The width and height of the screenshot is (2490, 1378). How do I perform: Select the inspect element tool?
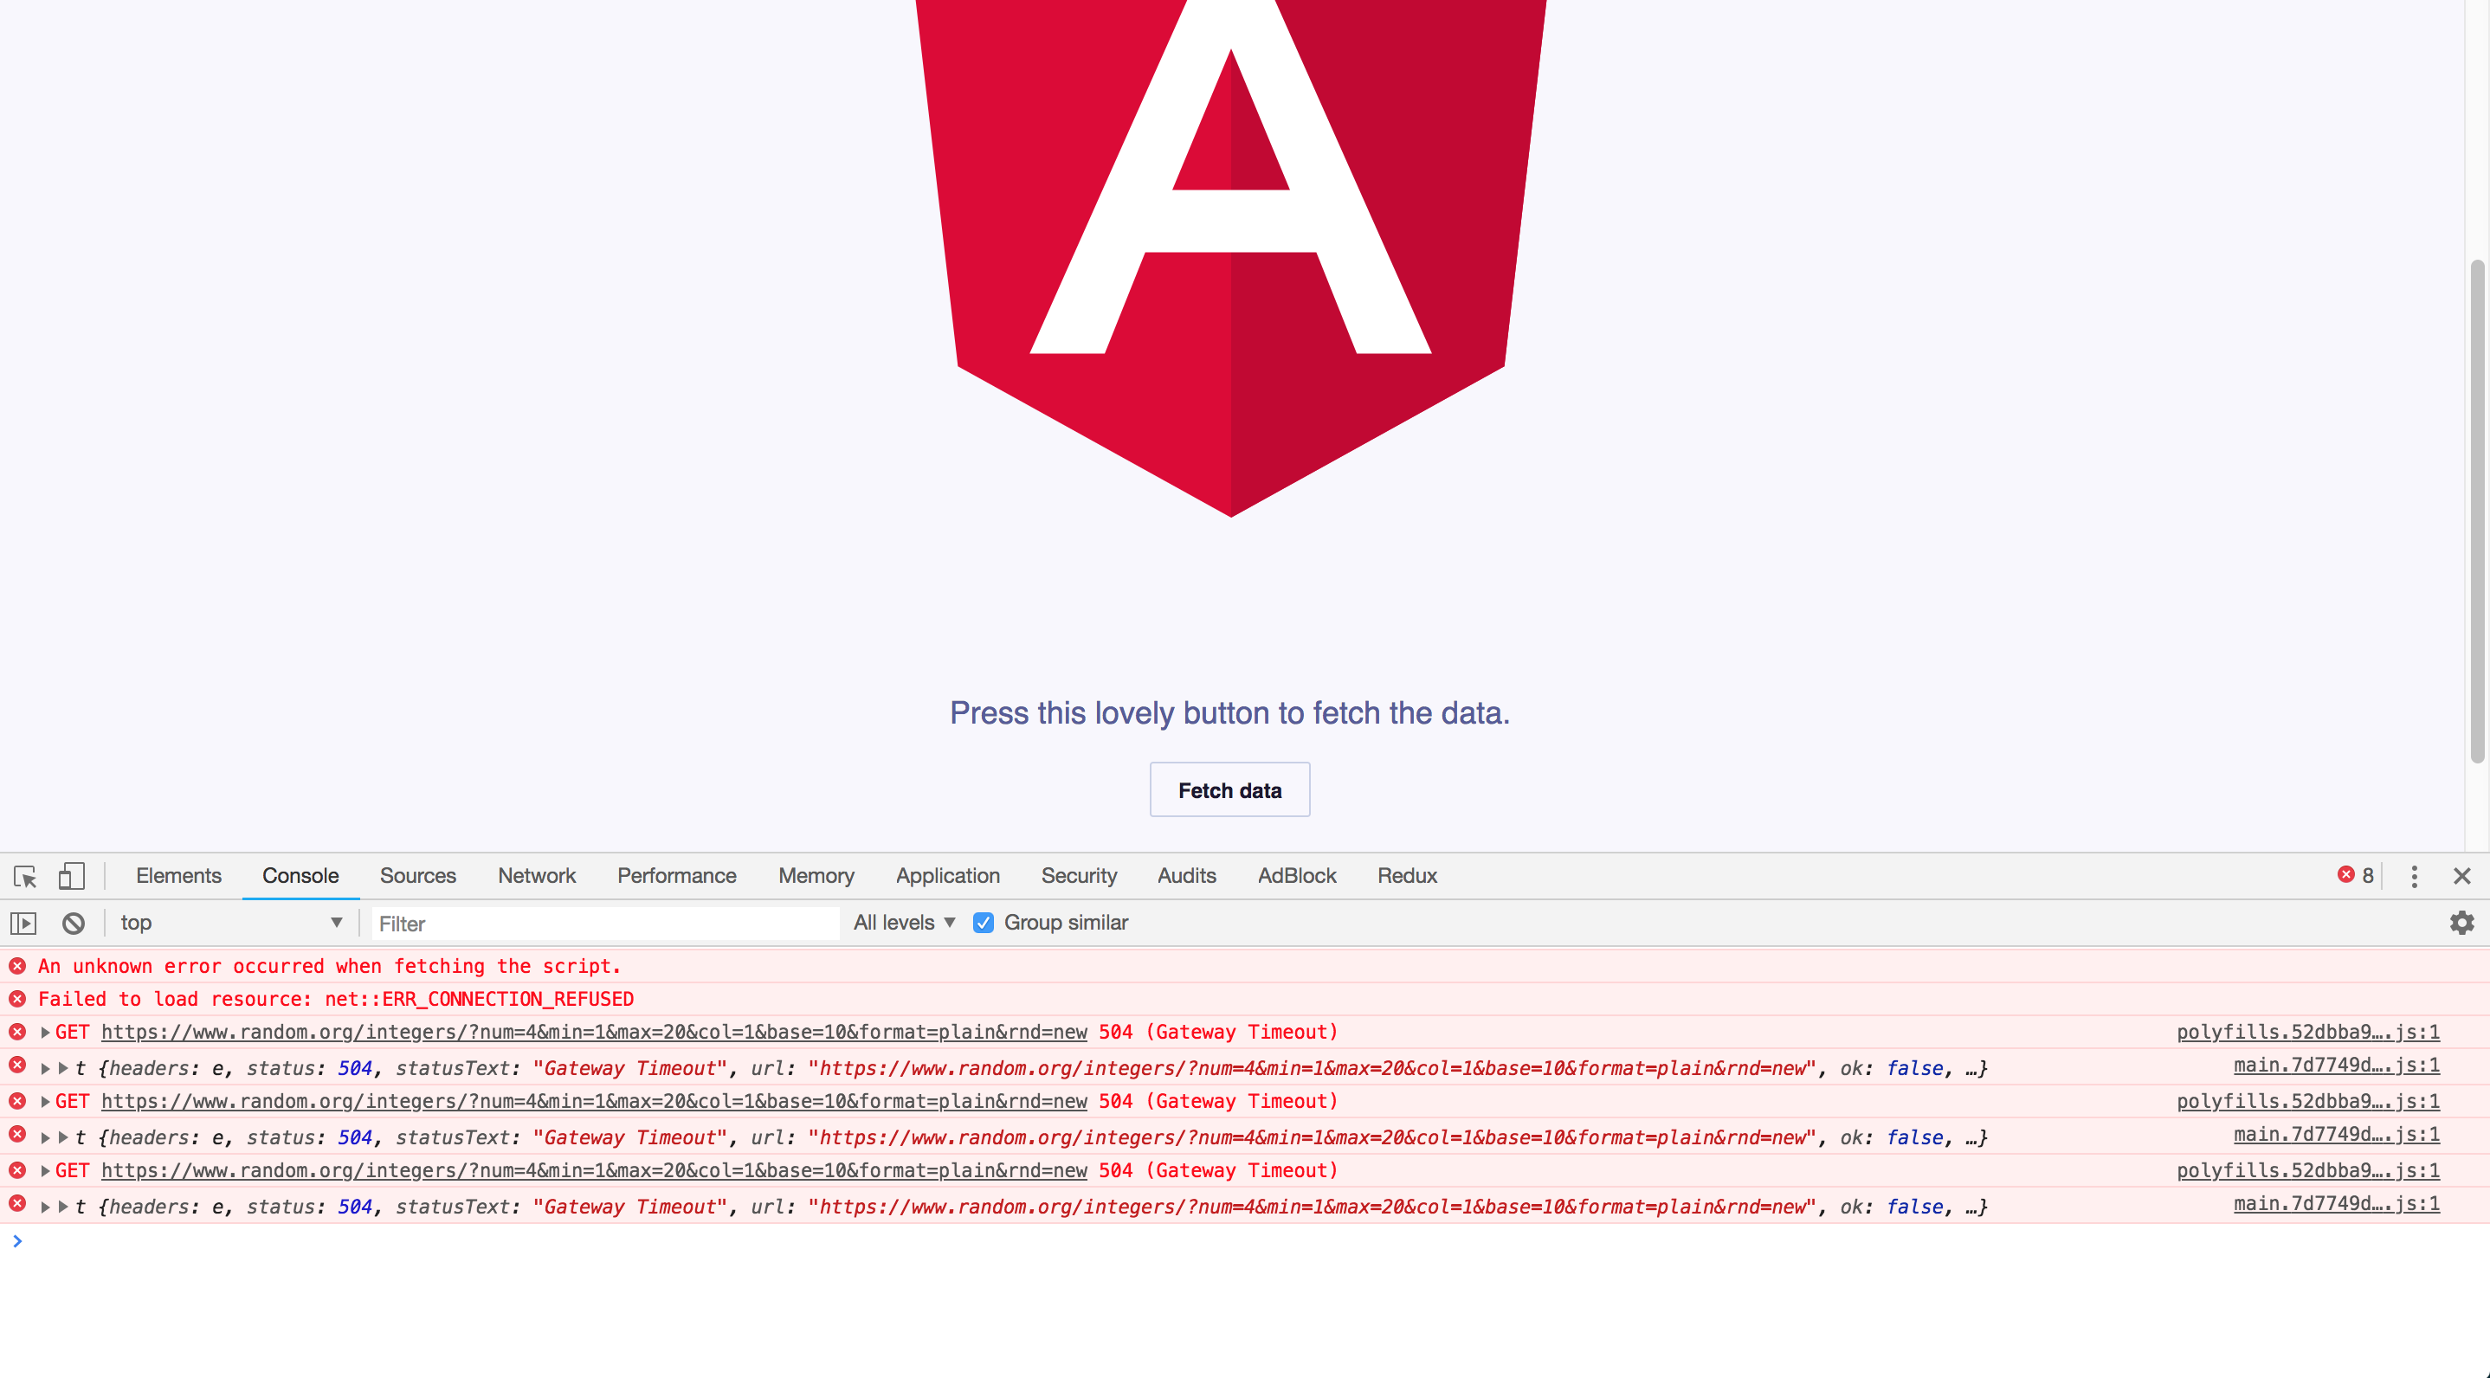[23, 877]
